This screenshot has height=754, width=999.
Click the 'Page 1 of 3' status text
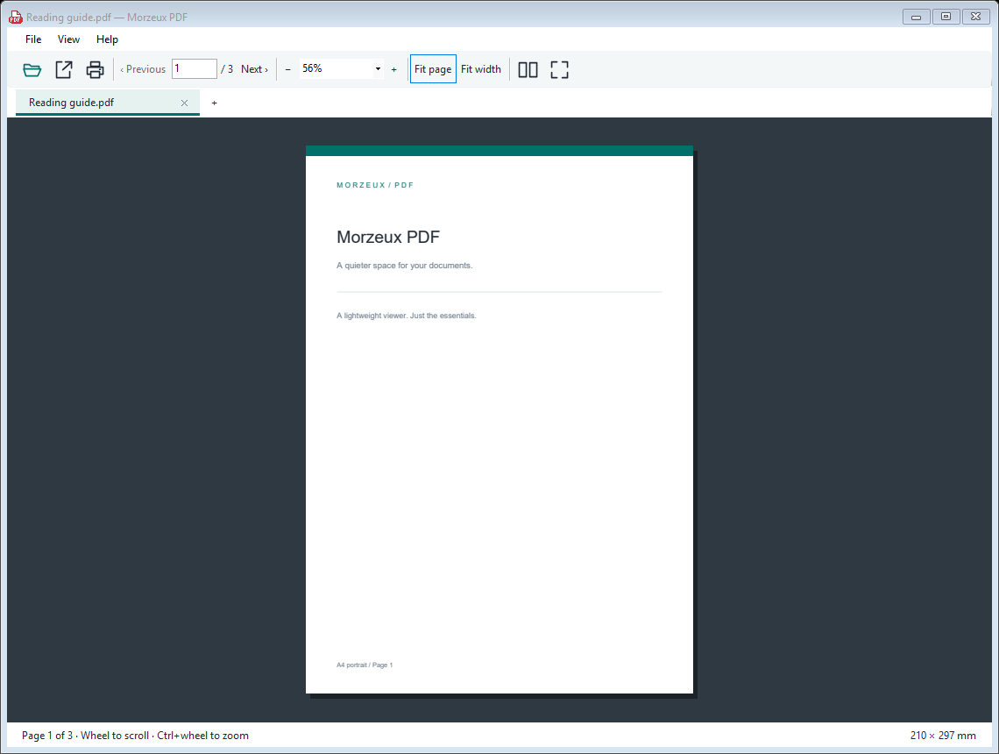[47, 736]
